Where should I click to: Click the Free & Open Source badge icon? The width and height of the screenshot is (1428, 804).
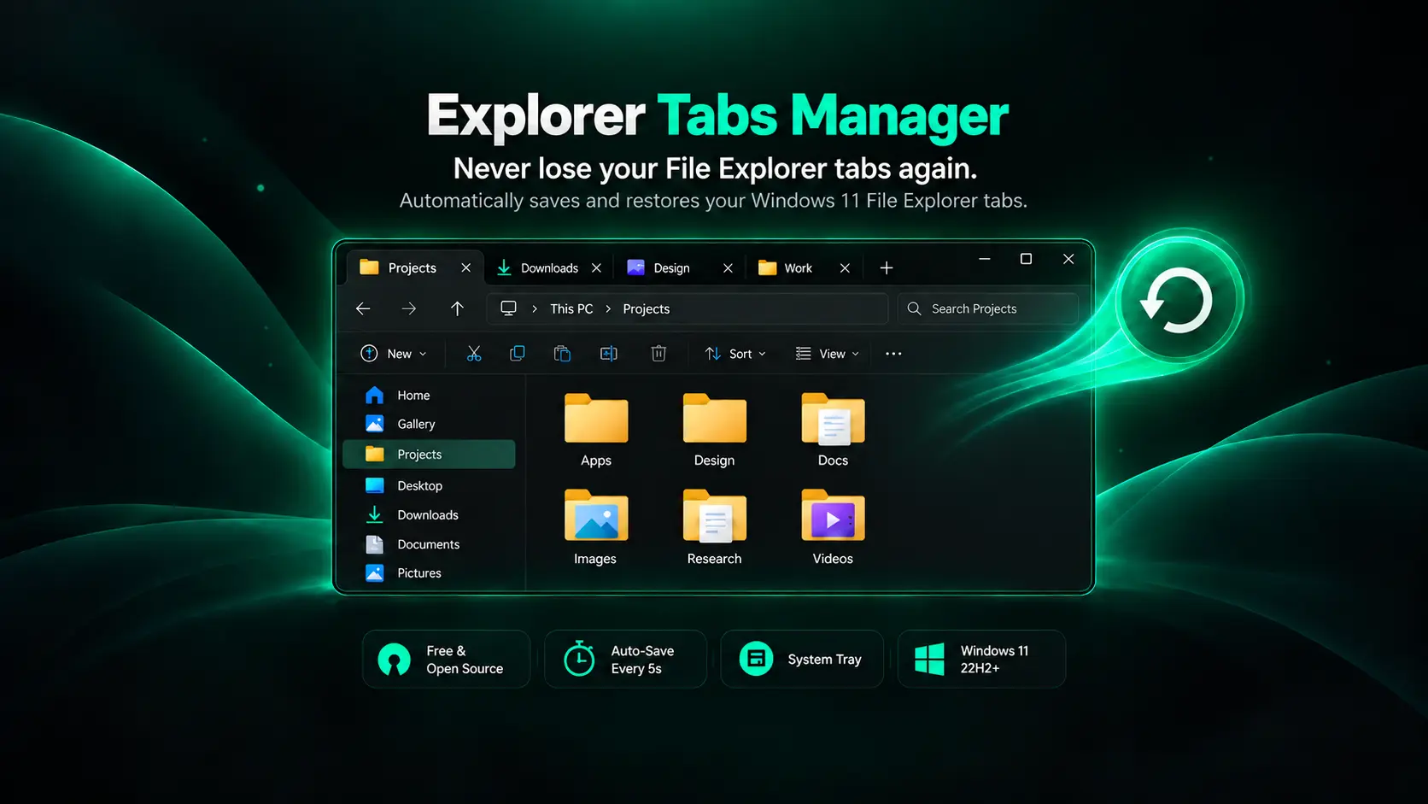point(395,660)
